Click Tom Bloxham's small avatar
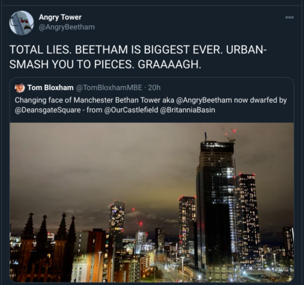This screenshot has height=285, width=304. coord(20,88)
